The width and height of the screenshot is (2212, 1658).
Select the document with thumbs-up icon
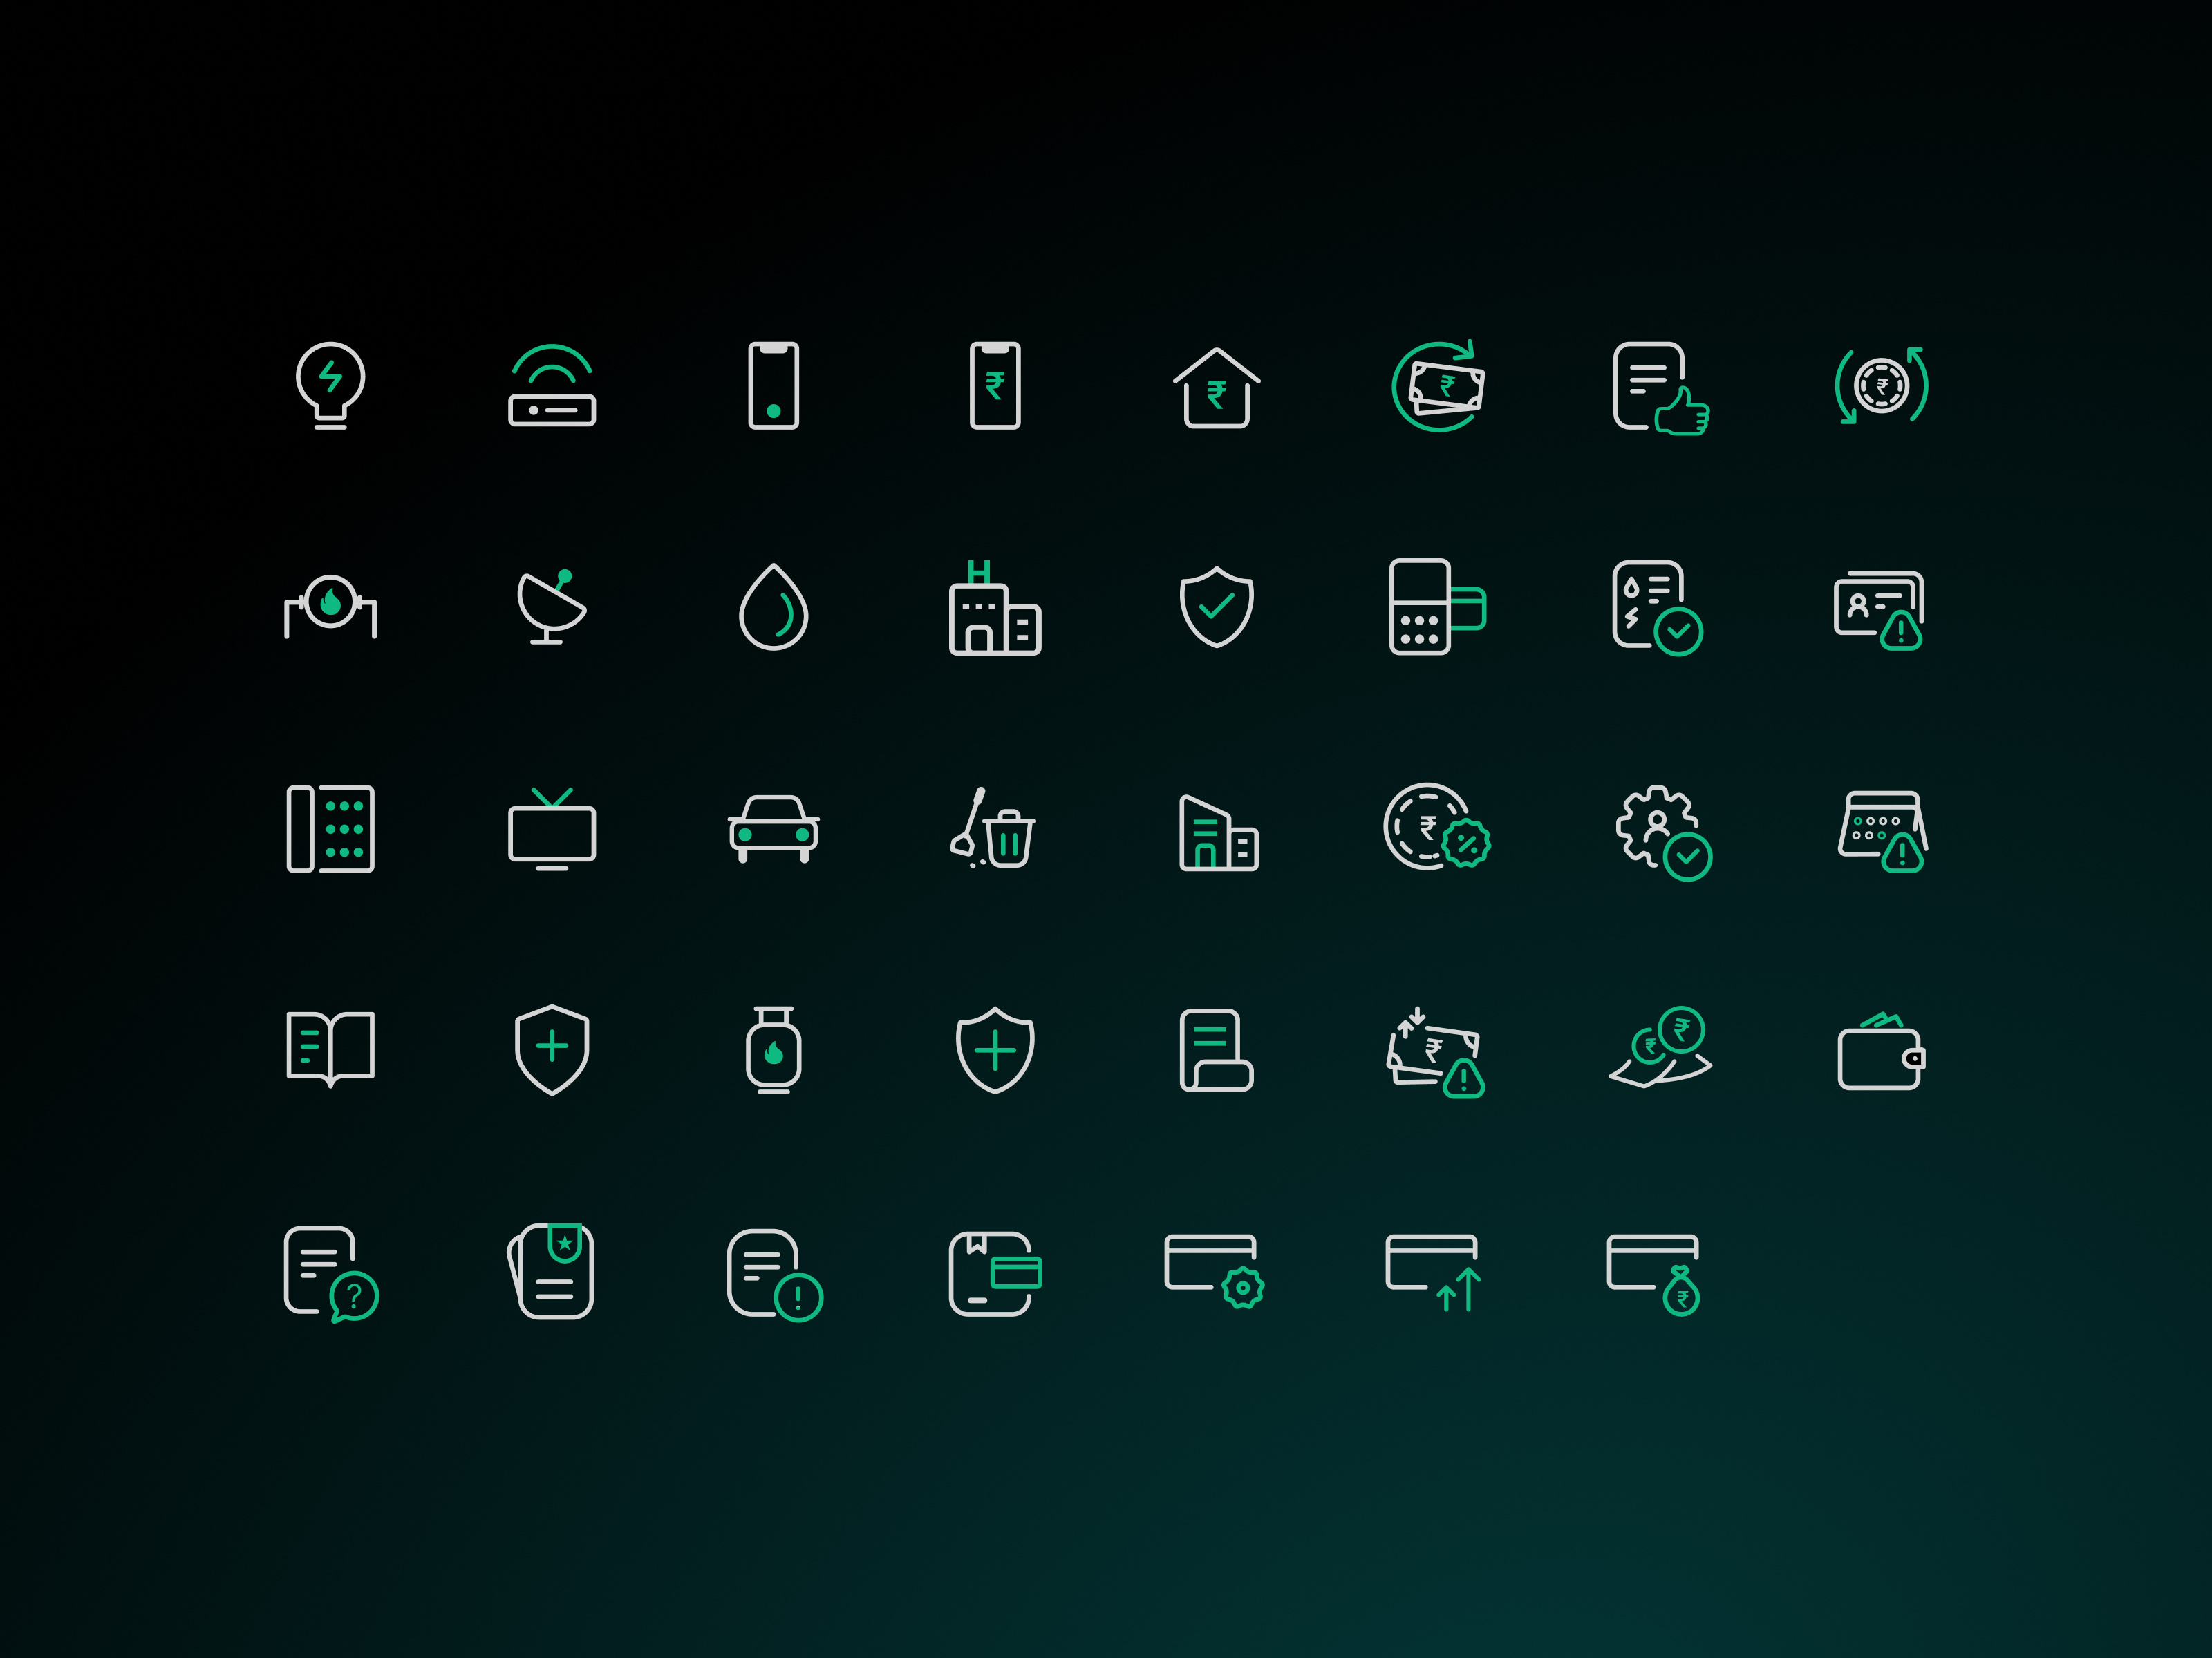pyautogui.click(x=1658, y=388)
